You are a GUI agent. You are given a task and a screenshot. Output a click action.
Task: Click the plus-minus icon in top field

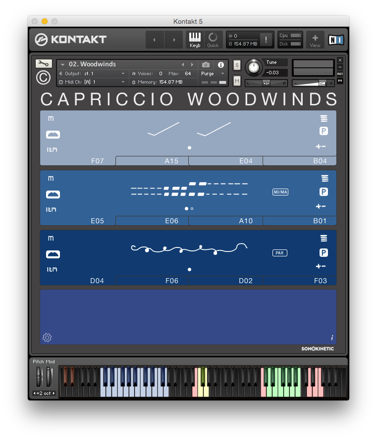321,146
